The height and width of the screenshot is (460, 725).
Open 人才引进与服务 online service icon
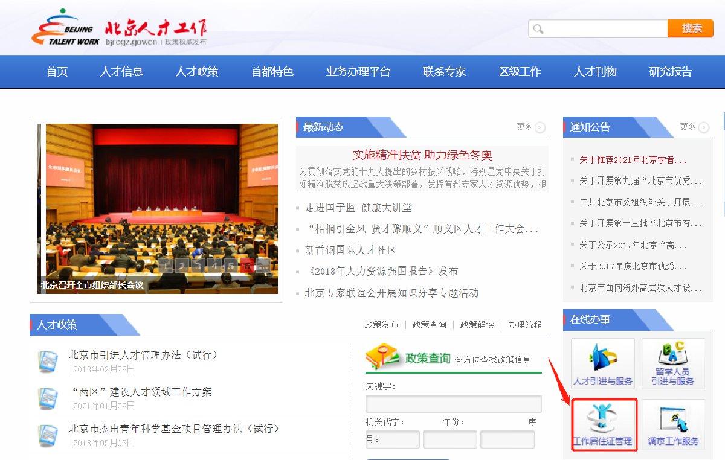[x=603, y=363]
